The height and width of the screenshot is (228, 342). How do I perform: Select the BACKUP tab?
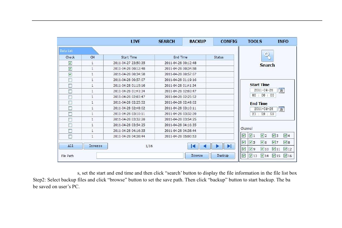pos(198,42)
